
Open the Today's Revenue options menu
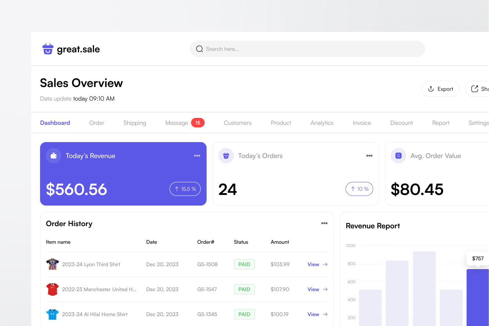197,155
